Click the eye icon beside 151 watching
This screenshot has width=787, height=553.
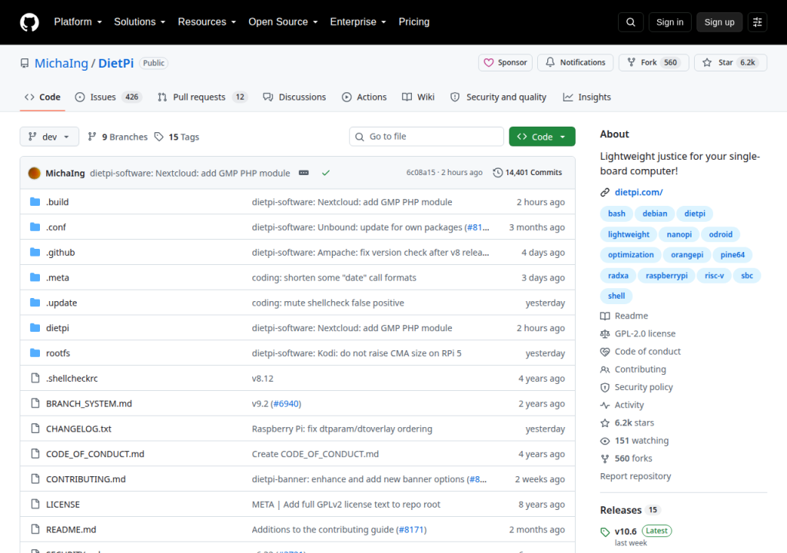coord(605,441)
